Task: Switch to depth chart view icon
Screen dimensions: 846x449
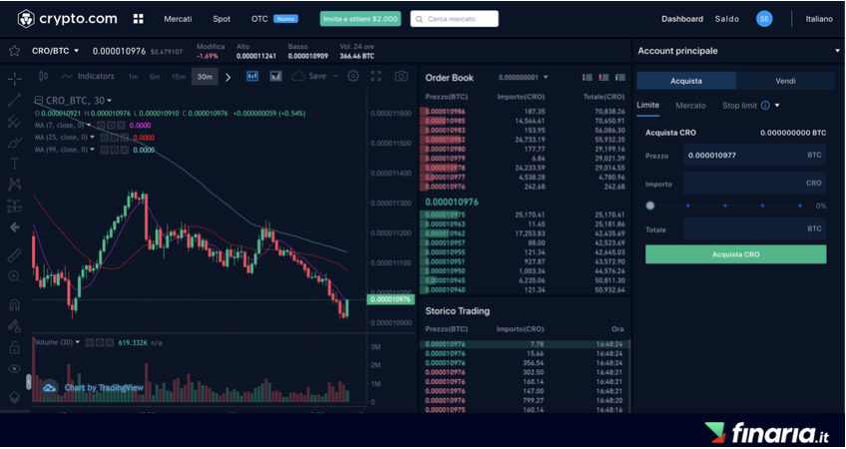Action: (275, 76)
